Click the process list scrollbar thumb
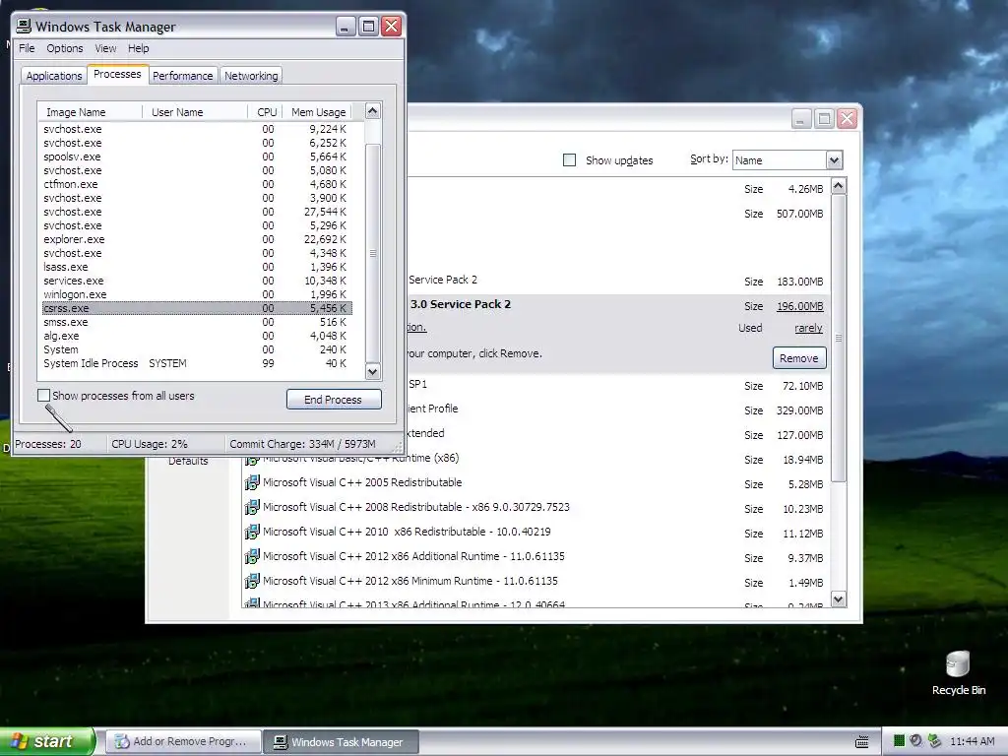The height and width of the screenshot is (756, 1008). coord(373,253)
